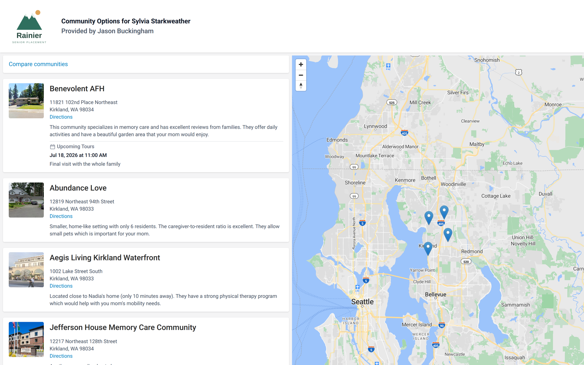Open the Abundance Love house photo
Viewport: 584px width, 365px height.
coord(26,200)
